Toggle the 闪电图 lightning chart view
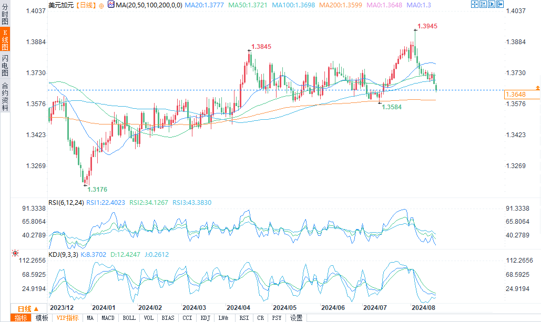The width and height of the screenshot is (541, 322). point(5,65)
